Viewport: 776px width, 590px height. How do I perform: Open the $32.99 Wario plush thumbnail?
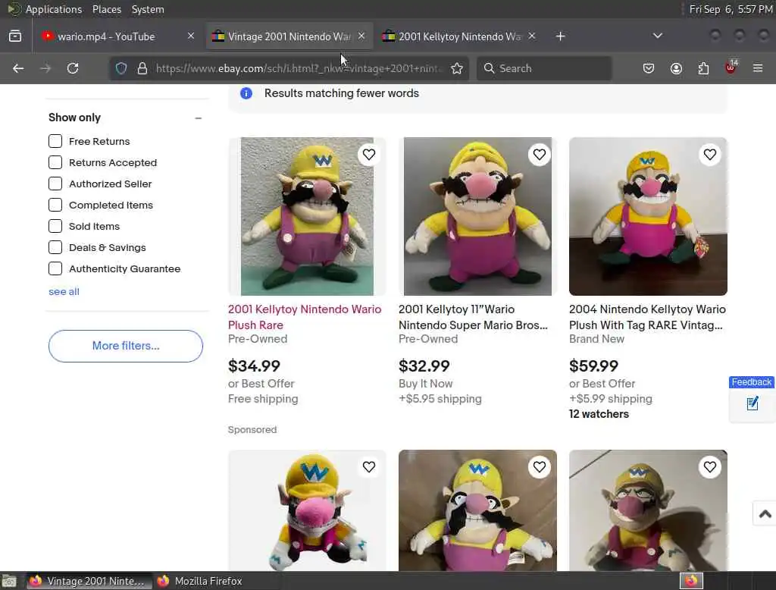[x=477, y=216]
